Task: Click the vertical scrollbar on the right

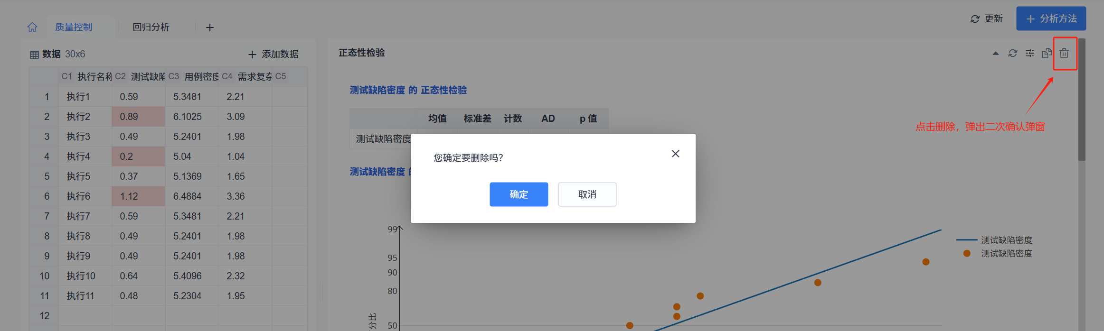Action: [x=1081, y=100]
